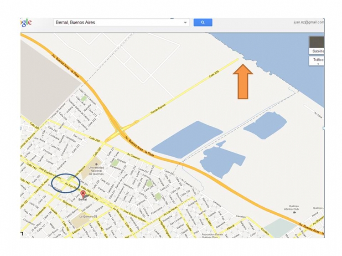Screen dimensions: 342x256
Task: Expand the Tráfico layer dropdown
Action: pyautogui.click(x=317, y=61)
